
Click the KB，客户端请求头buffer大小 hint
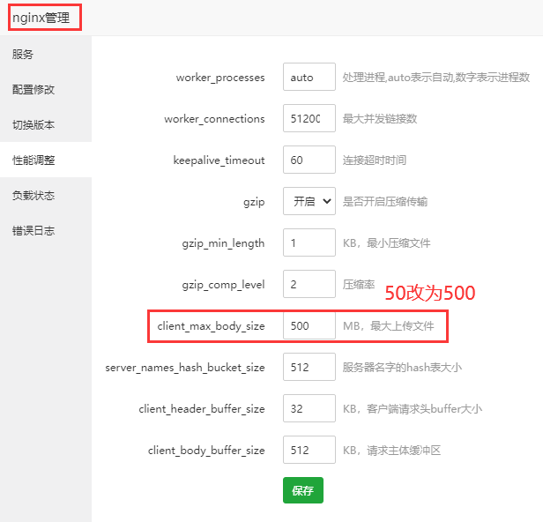point(413,409)
